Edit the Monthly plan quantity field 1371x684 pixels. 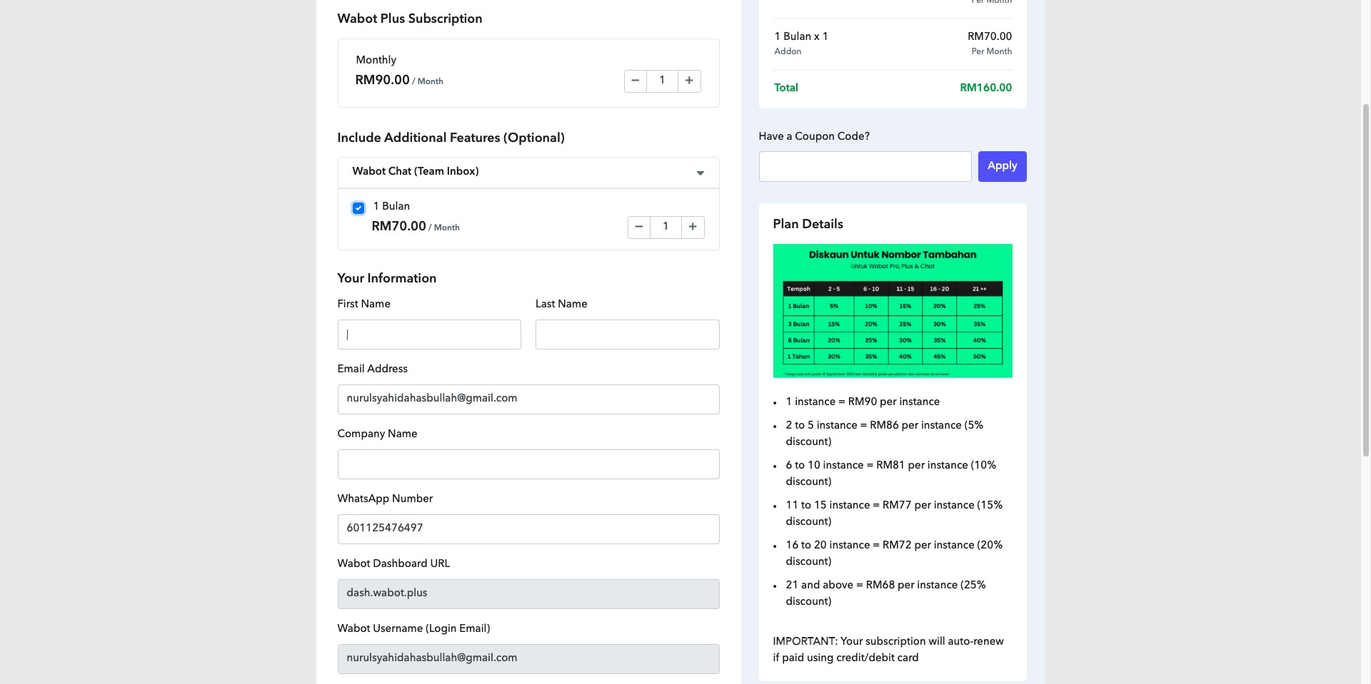coord(662,81)
